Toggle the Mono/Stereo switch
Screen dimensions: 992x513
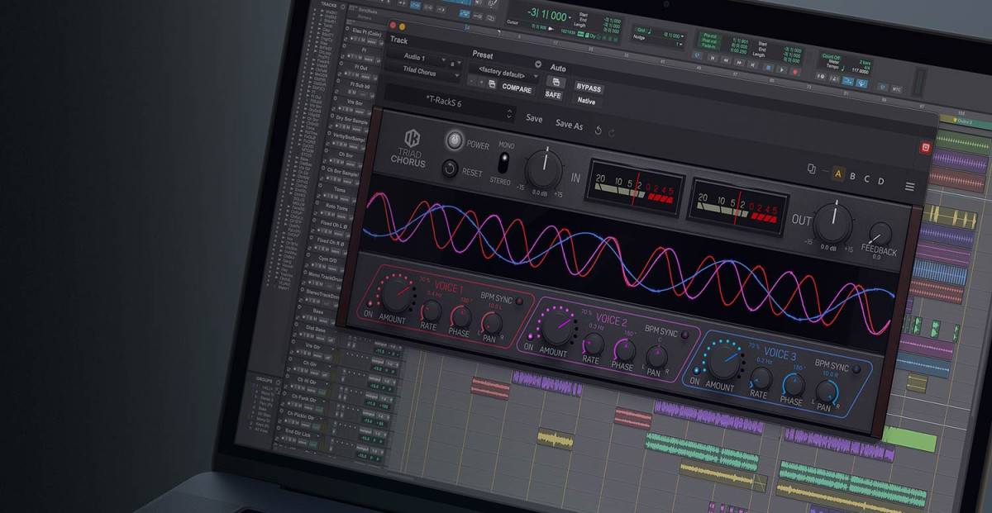[503, 162]
